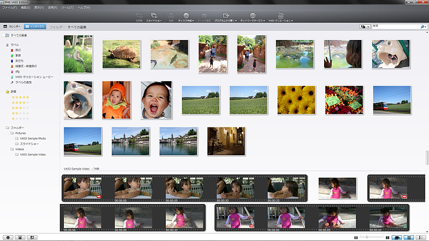Open the VAIO Sample Photo folder

32,138
